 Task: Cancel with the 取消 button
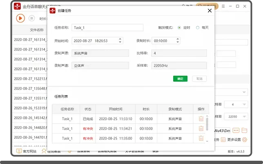(199, 79)
